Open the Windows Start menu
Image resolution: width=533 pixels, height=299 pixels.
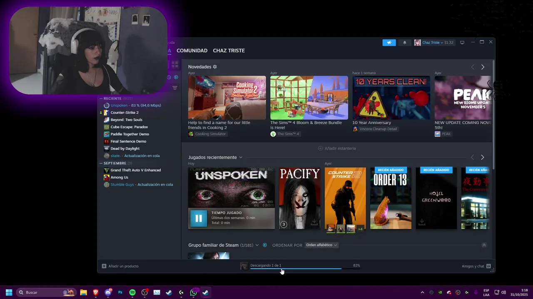9,292
